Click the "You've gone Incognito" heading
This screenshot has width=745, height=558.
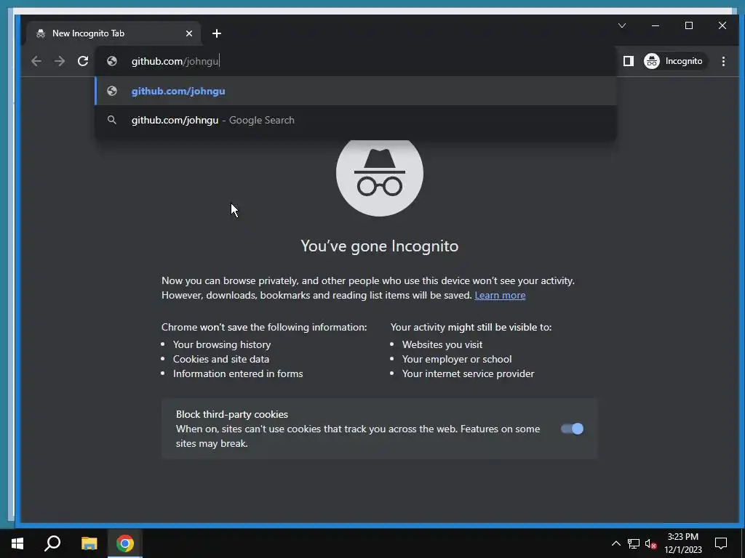380,246
